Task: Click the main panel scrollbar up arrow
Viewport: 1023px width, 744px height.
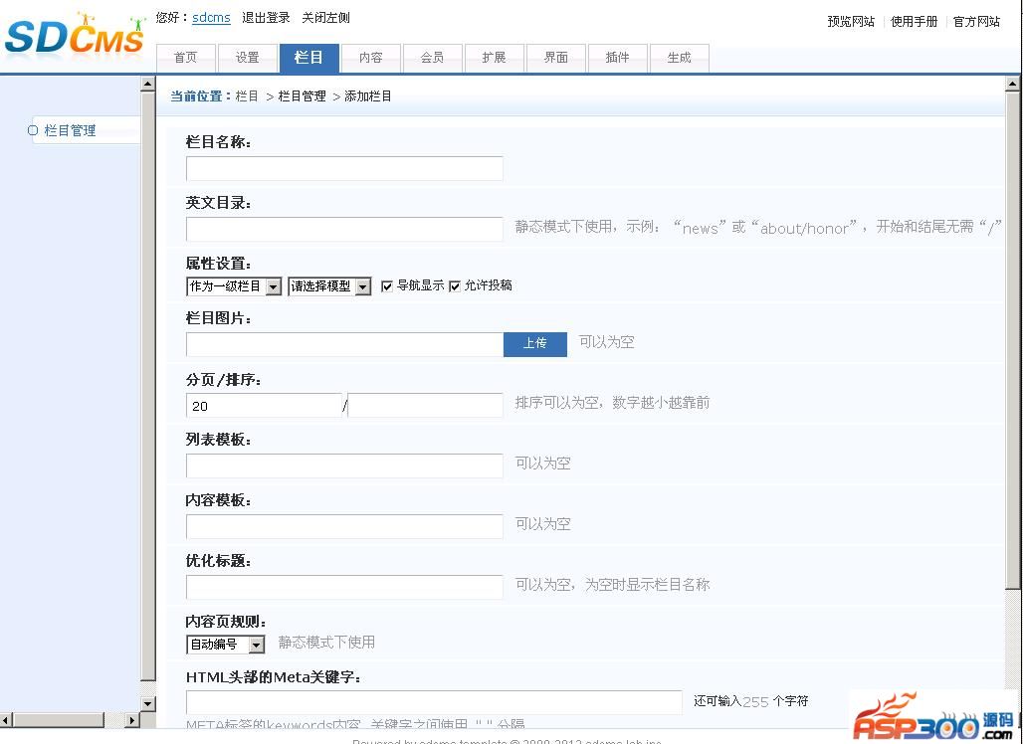Action: [1013, 85]
